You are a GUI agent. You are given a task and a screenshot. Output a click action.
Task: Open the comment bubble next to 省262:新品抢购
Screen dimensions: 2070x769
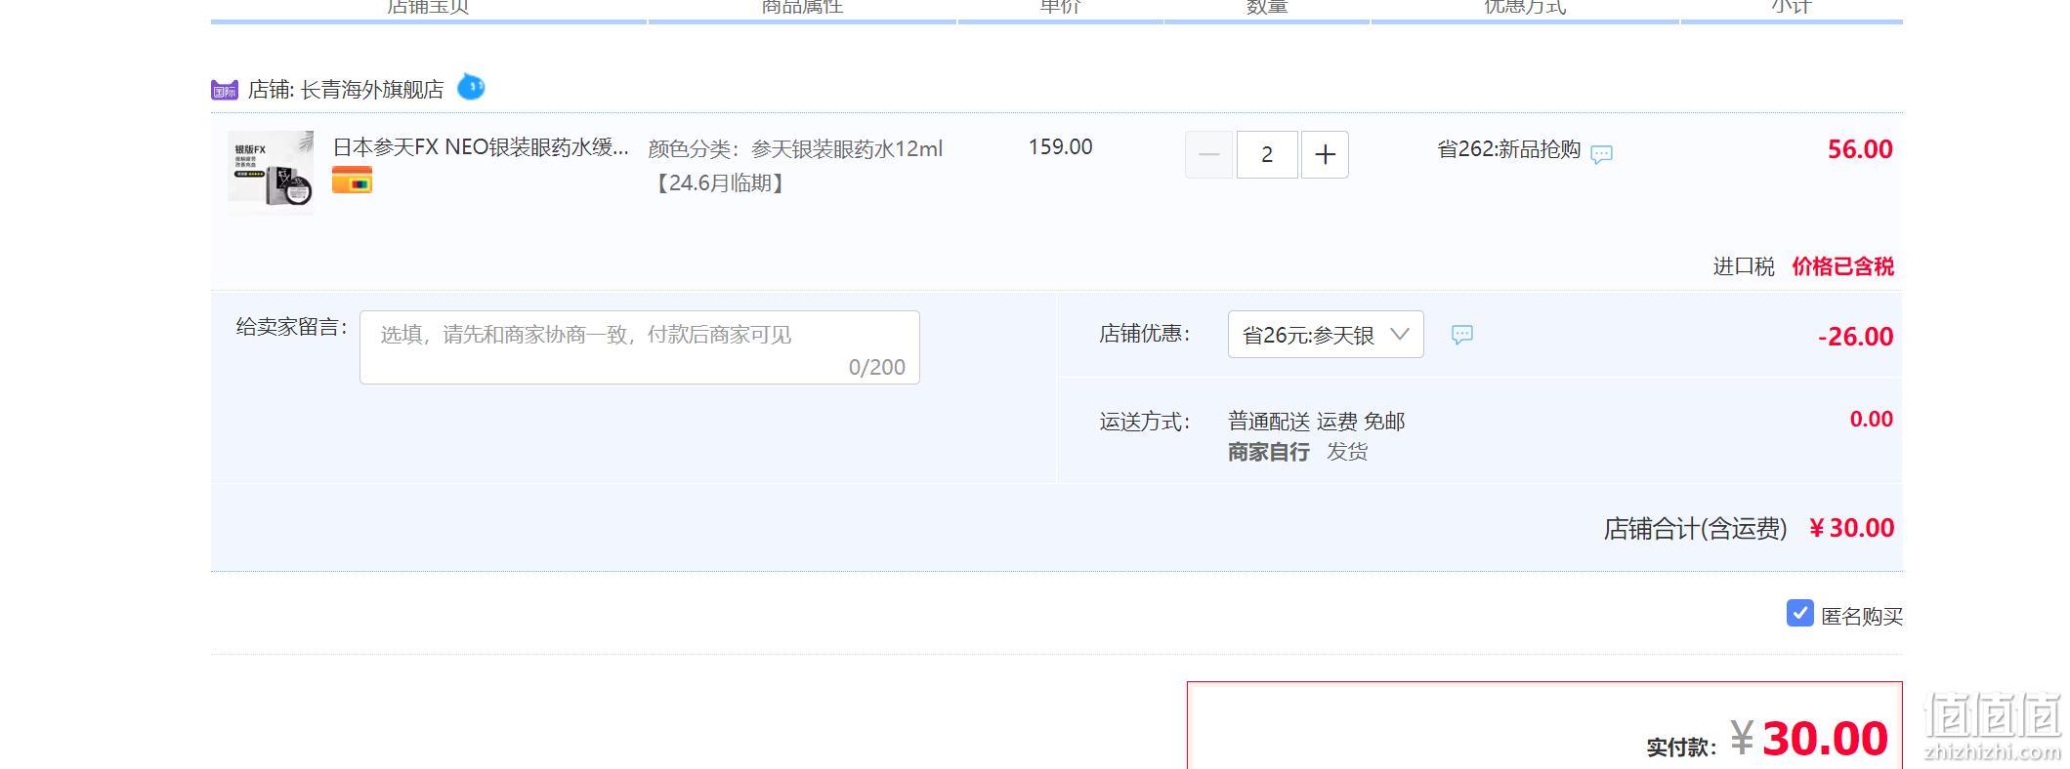point(1601,153)
